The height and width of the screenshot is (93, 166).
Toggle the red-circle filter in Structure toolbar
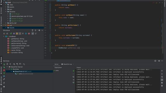click(x=29, y=34)
